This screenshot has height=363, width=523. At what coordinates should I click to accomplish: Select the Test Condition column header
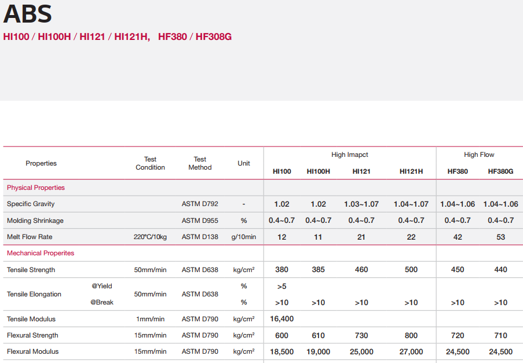click(150, 163)
